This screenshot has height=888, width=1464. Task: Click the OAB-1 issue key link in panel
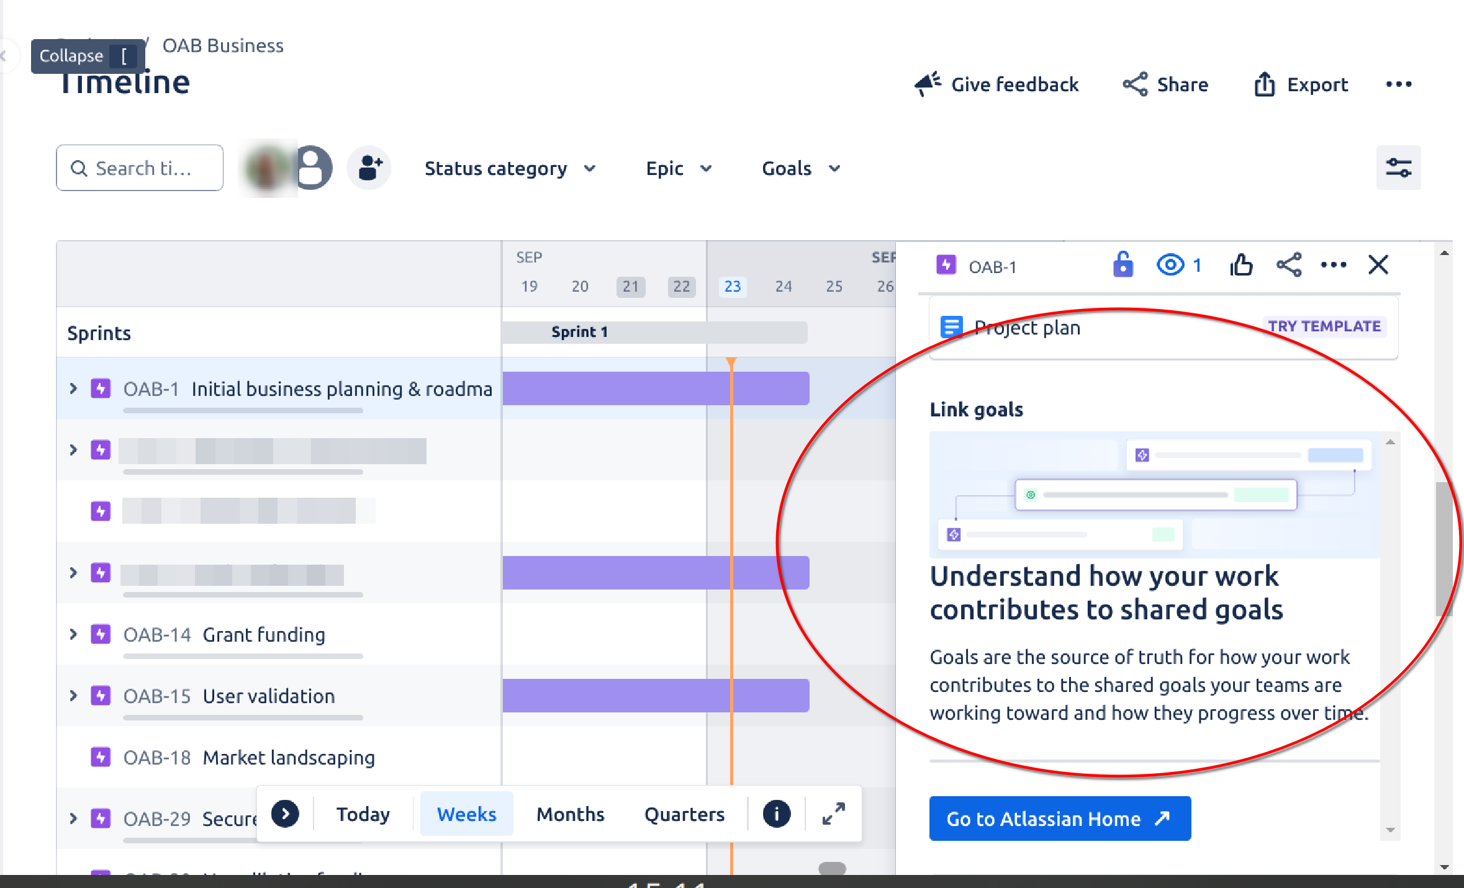click(992, 267)
